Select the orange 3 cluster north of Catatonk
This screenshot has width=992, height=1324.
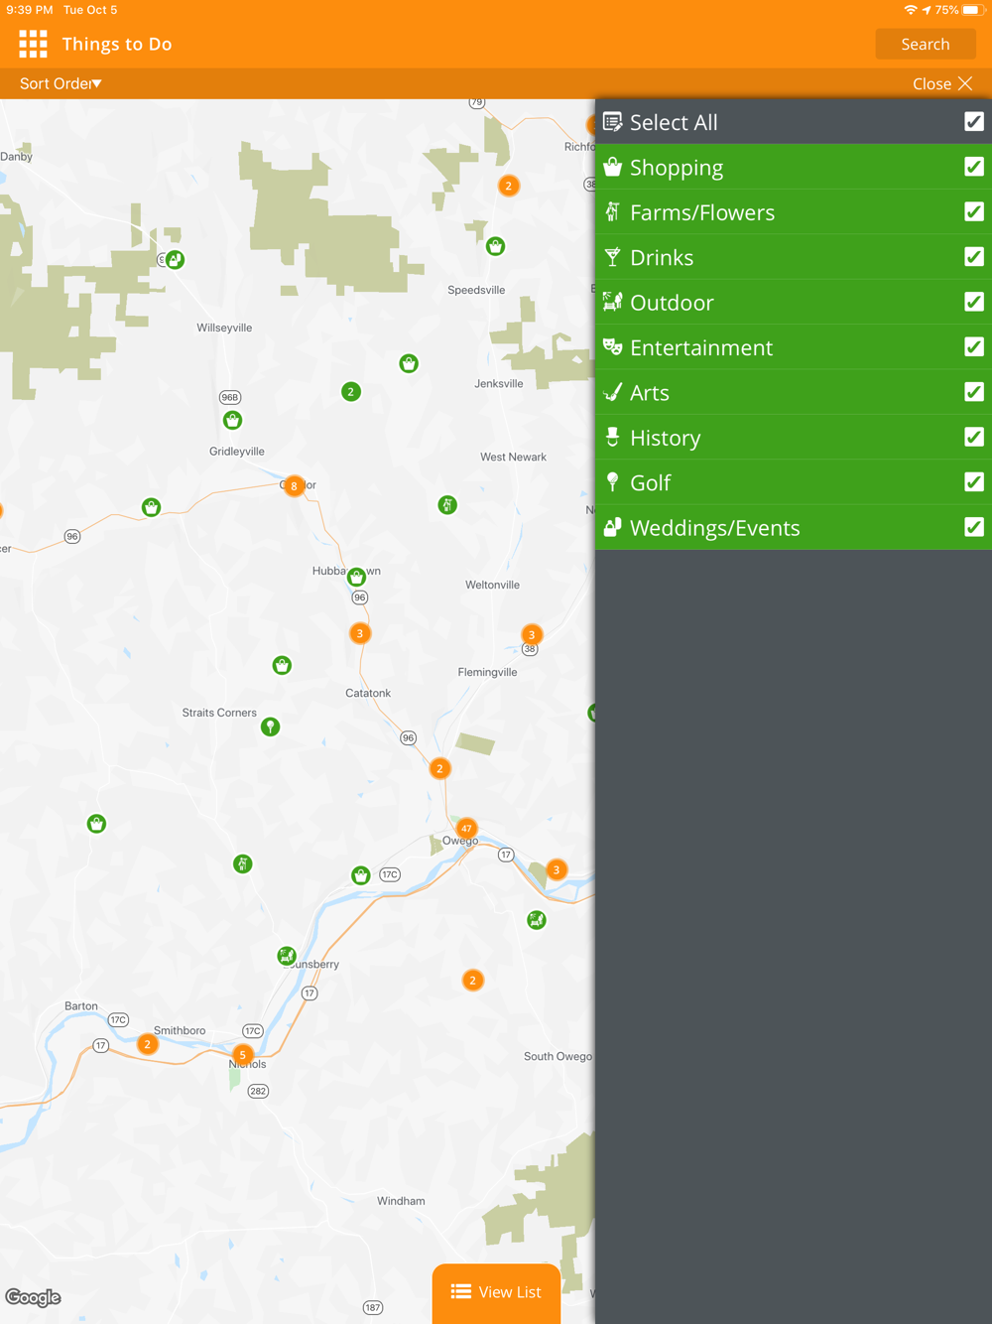[360, 633]
